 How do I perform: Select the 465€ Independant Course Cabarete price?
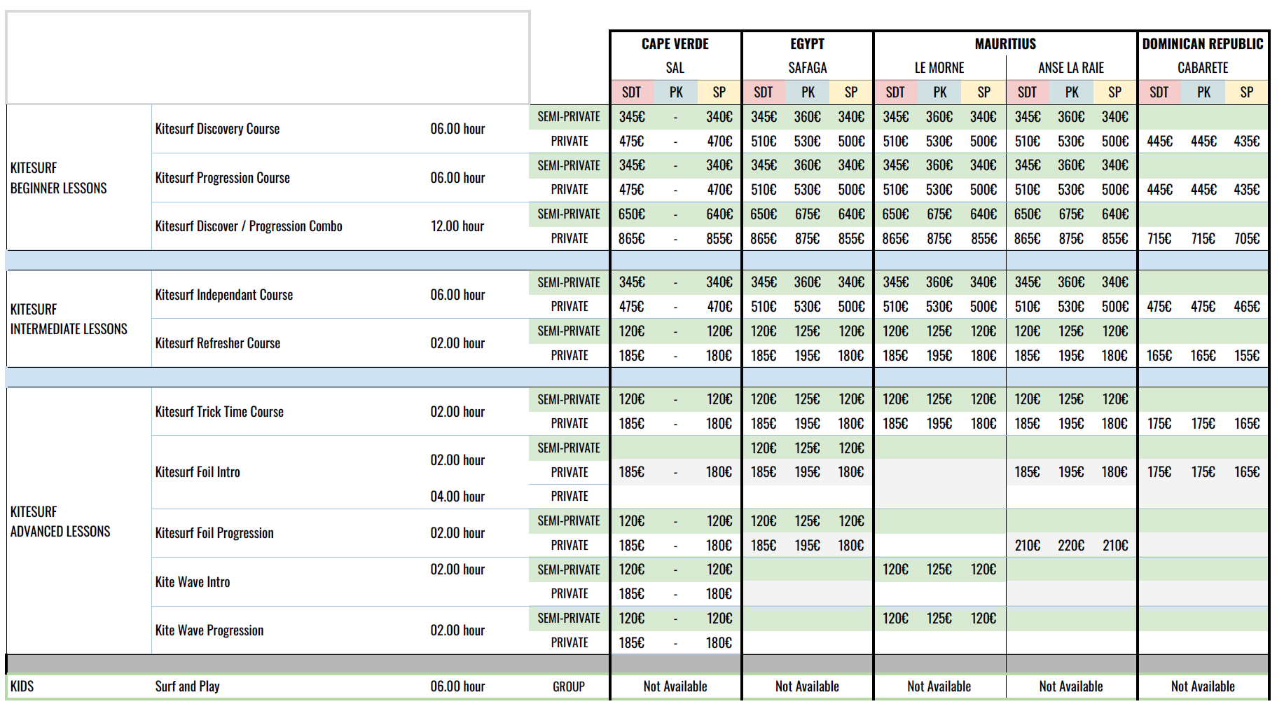(1247, 307)
